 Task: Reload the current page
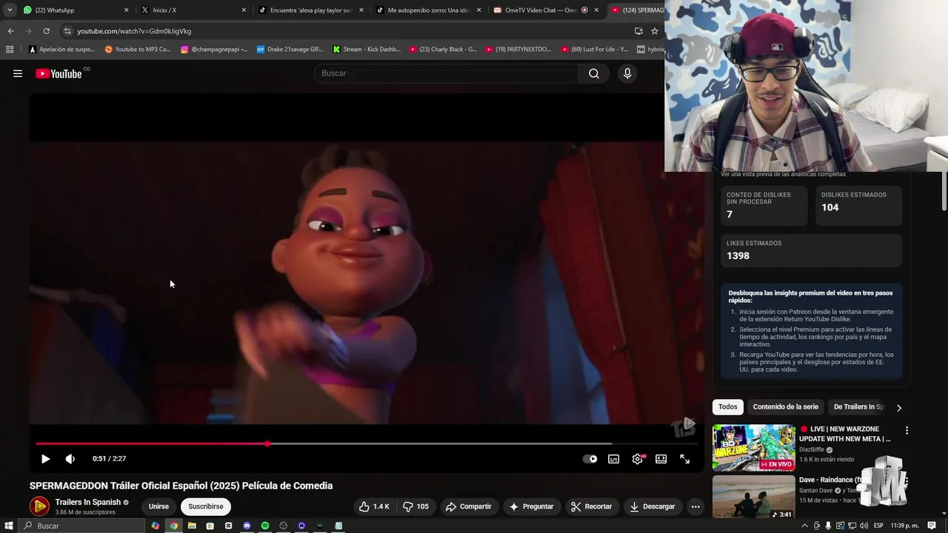[46, 31]
